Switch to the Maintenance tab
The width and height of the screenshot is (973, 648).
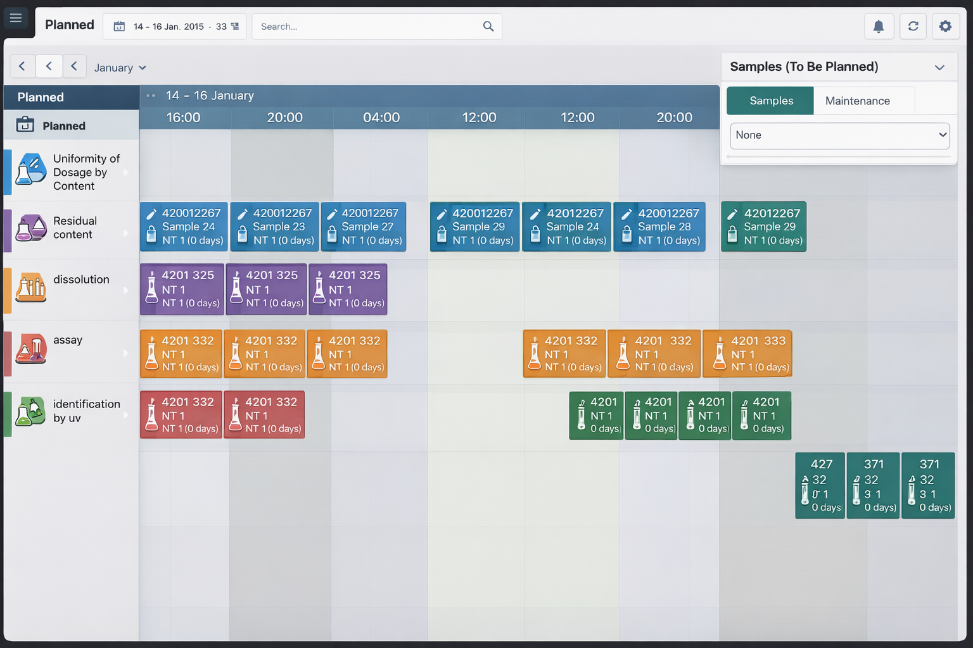coord(857,101)
